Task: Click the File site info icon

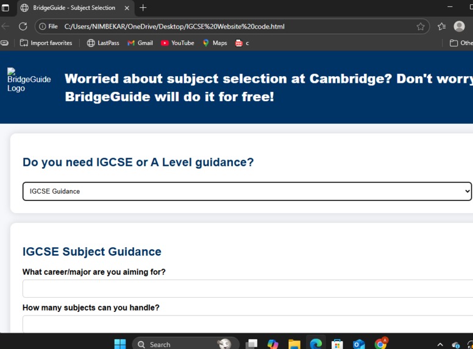Action: pos(48,27)
